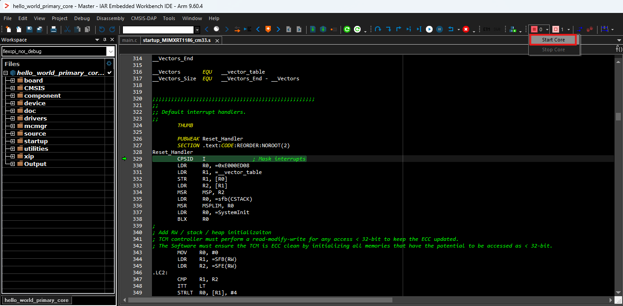Toggle auto-hide pin on Workspace panel
623x306 pixels.
[105, 40]
